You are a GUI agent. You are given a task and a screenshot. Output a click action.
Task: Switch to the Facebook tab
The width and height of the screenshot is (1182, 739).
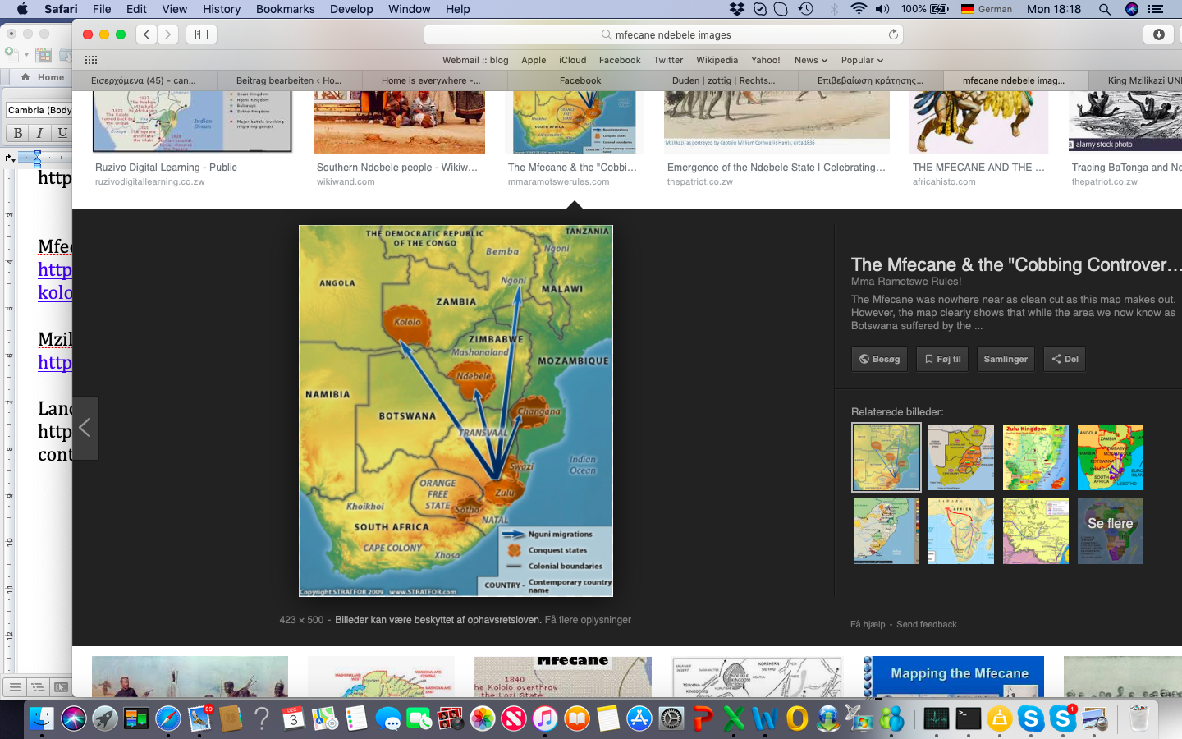580,80
